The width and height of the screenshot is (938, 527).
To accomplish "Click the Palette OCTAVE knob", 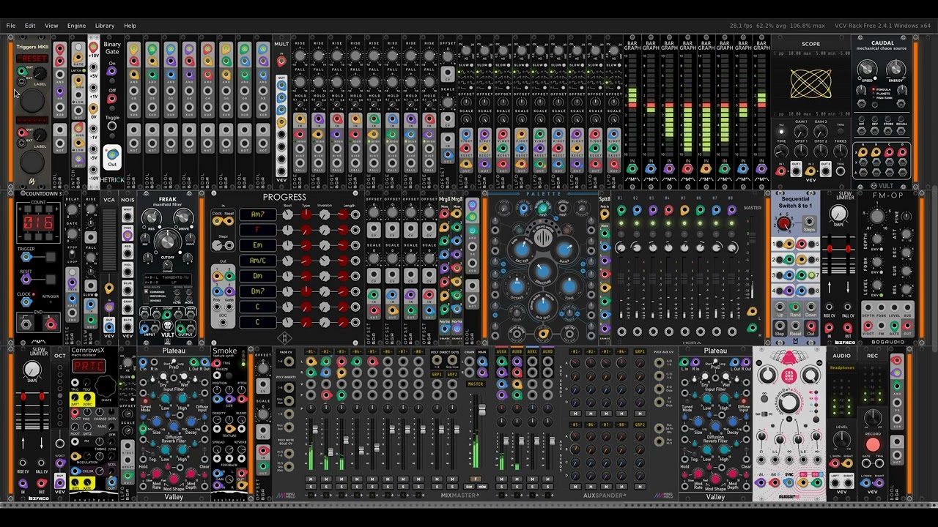I will click(517, 287).
